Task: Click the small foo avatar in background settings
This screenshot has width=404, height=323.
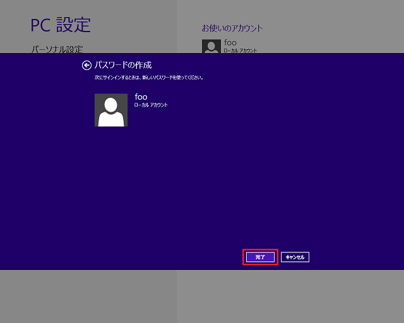Action: pos(211,46)
